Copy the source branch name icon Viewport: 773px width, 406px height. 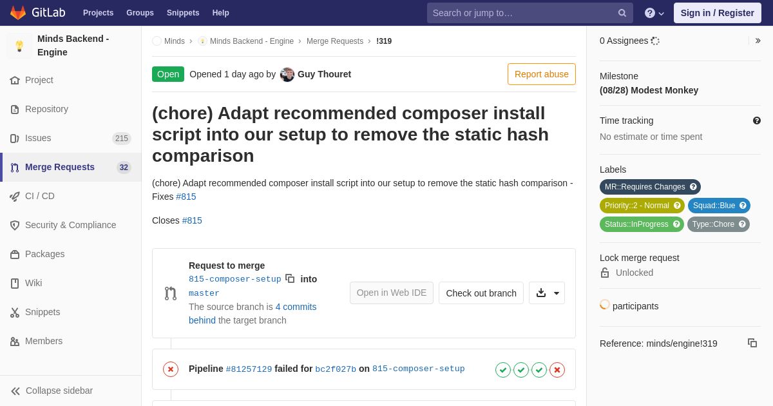click(290, 278)
